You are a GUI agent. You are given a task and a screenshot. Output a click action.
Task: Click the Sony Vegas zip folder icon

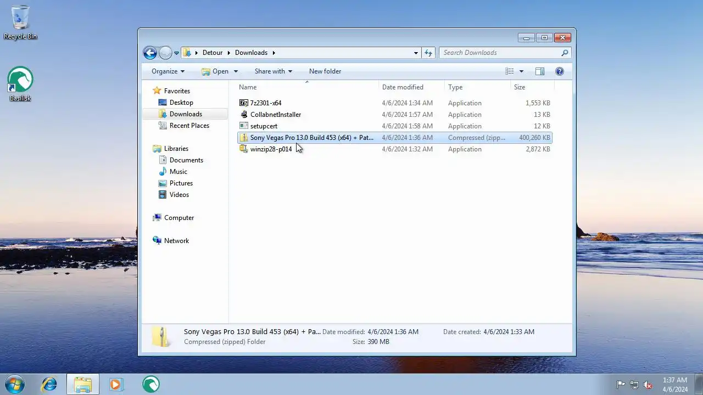(244, 138)
